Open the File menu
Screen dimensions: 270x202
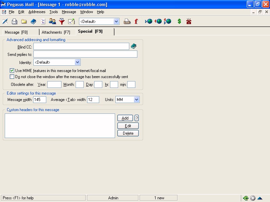pos(11,12)
